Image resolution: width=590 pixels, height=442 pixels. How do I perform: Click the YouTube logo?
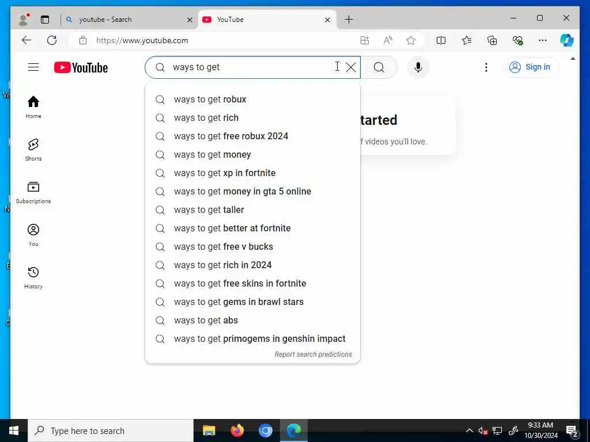(x=81, y=68)
